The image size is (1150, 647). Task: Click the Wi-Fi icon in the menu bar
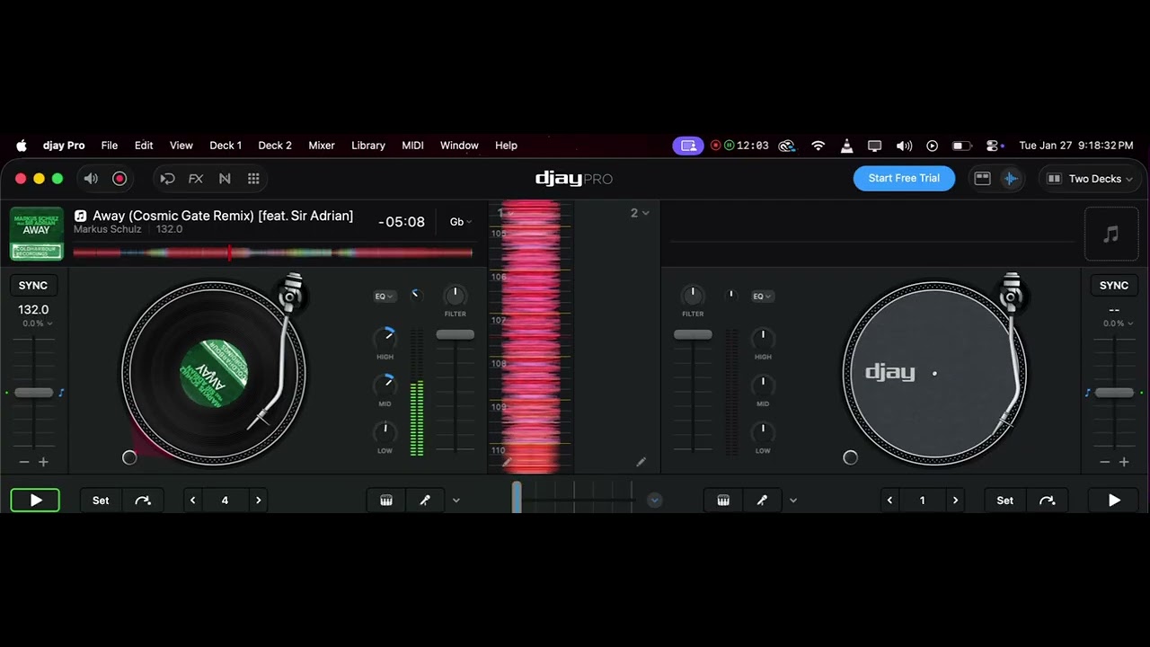tap(818, 146)
